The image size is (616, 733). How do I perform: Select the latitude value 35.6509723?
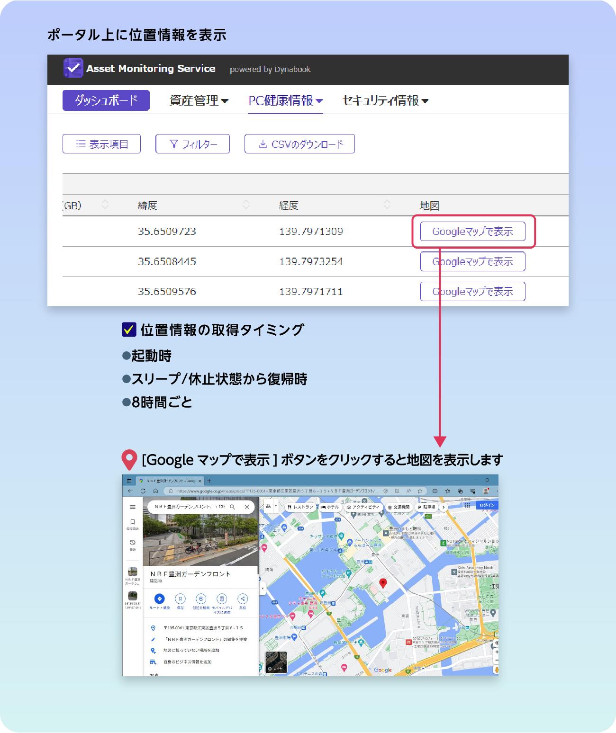pos(167,232)
